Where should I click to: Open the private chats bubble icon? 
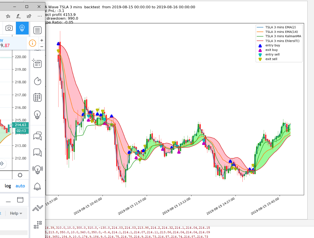(x=37, y=152)
